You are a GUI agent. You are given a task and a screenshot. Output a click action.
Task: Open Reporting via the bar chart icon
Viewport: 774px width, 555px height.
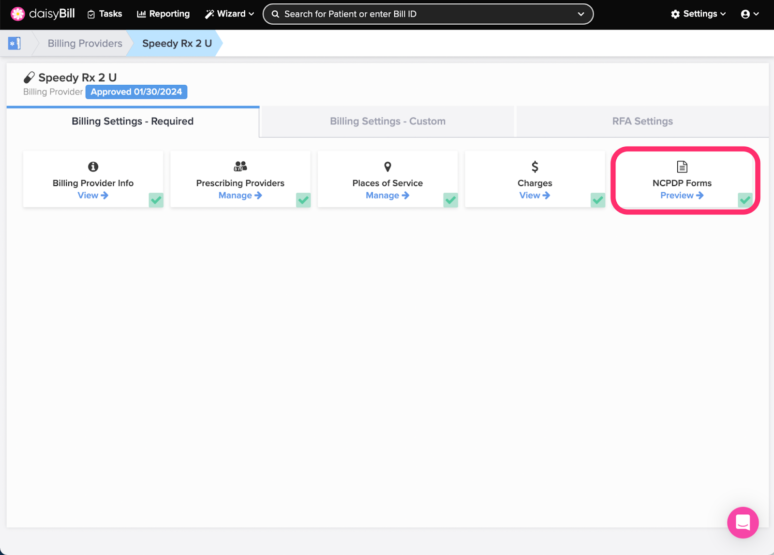pyautogui.click(x=141, y=14)
